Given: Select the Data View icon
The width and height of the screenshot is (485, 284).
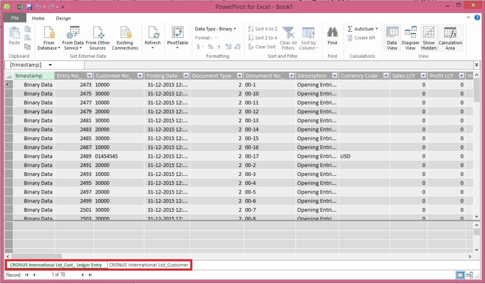Looking at the screenshot, I should (x=392, y=37).
